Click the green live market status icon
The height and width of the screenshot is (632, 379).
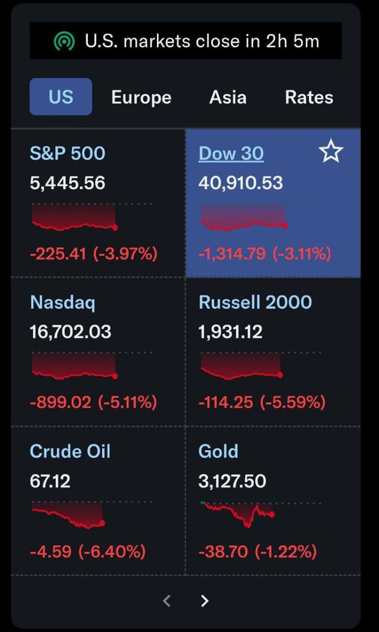click(64, 41)
